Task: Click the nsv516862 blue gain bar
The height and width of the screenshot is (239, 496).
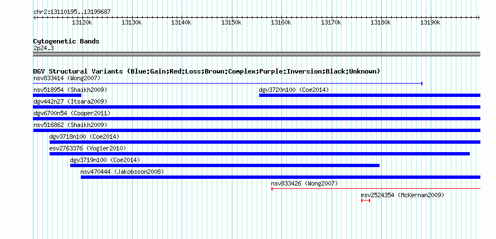Action: point(257,130)
